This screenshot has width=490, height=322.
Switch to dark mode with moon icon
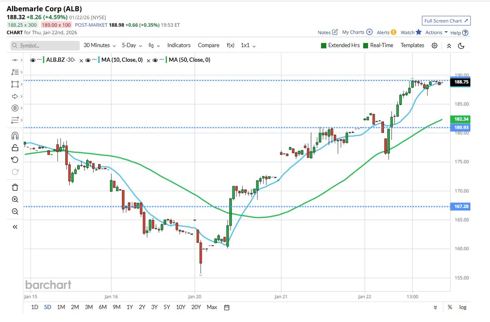pyautogui.click(x=461, y=45)
